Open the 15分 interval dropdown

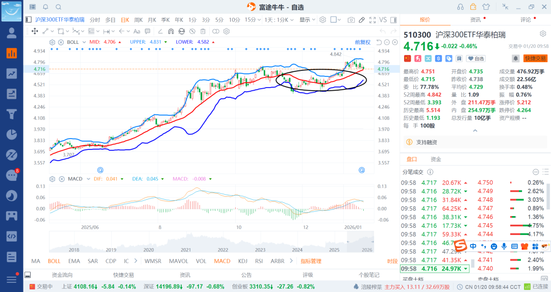click(x=253, y=20)
